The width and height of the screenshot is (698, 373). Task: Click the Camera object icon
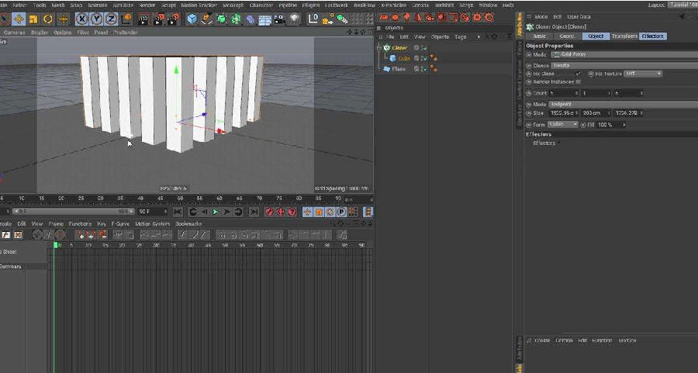[x=280, y=19]
